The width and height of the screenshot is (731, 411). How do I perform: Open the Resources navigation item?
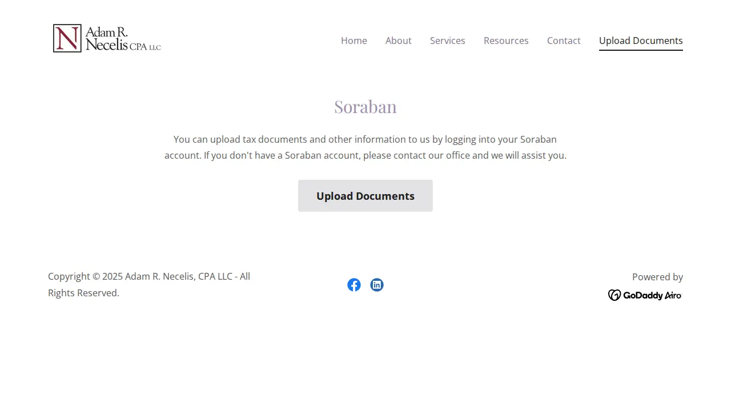click(506, 41)
